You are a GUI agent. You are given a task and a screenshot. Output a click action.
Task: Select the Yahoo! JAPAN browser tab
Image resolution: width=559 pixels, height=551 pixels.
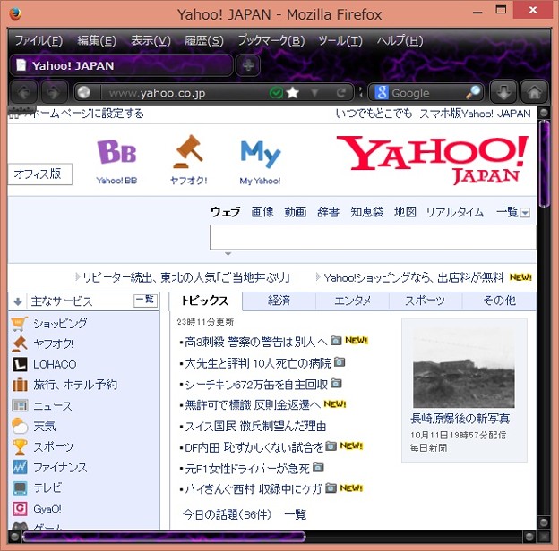pyautogui.click(x=121, y=65)
